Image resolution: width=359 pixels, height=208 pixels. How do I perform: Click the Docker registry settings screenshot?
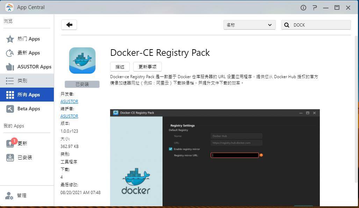pyautogui.click(x=215, y=158)
